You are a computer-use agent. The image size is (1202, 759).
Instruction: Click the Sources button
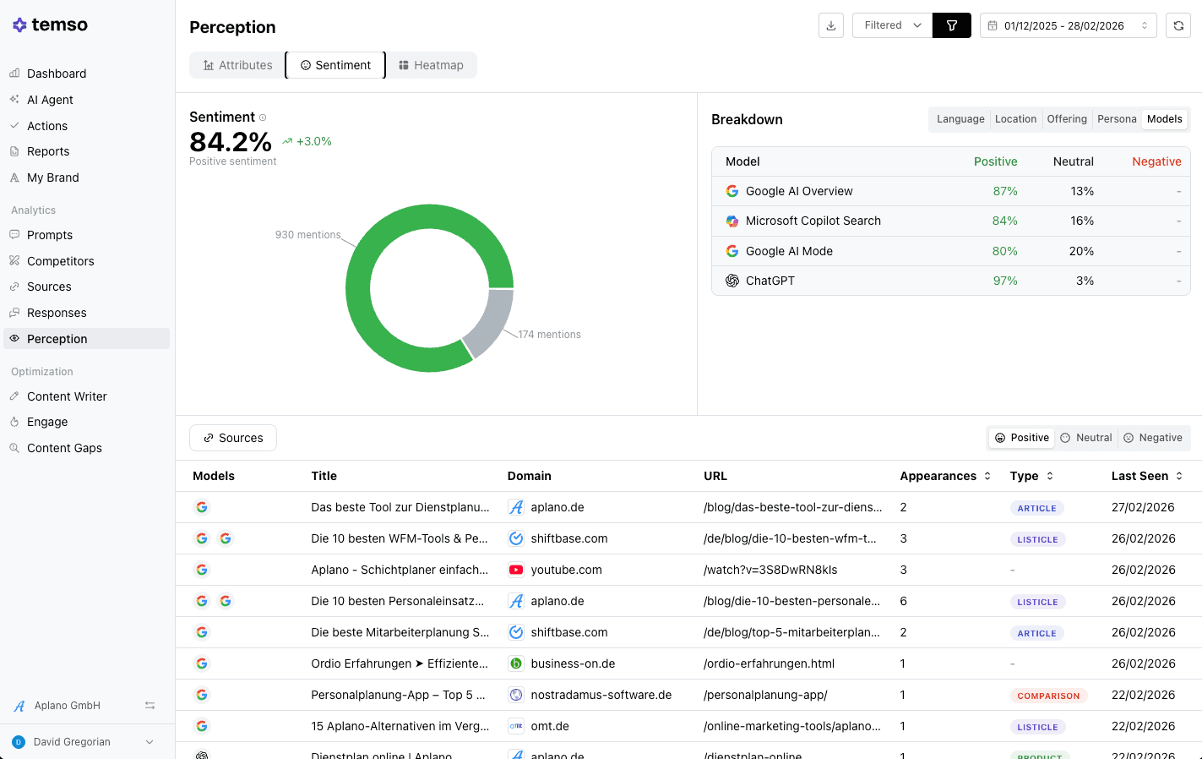(x=233, y=438)
